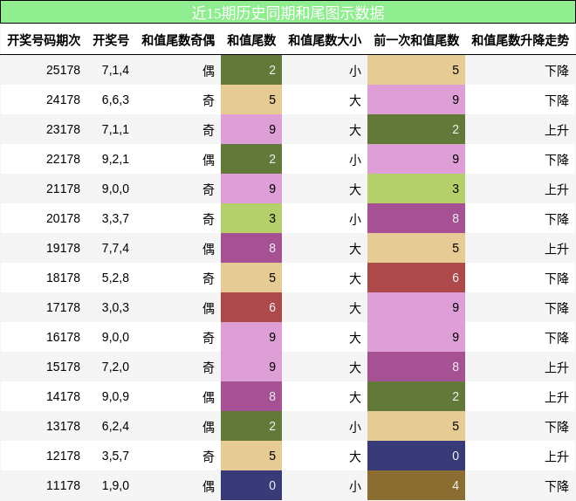
Task: Click tan tail digit 5 in row 24178
Action: point(251,100)
